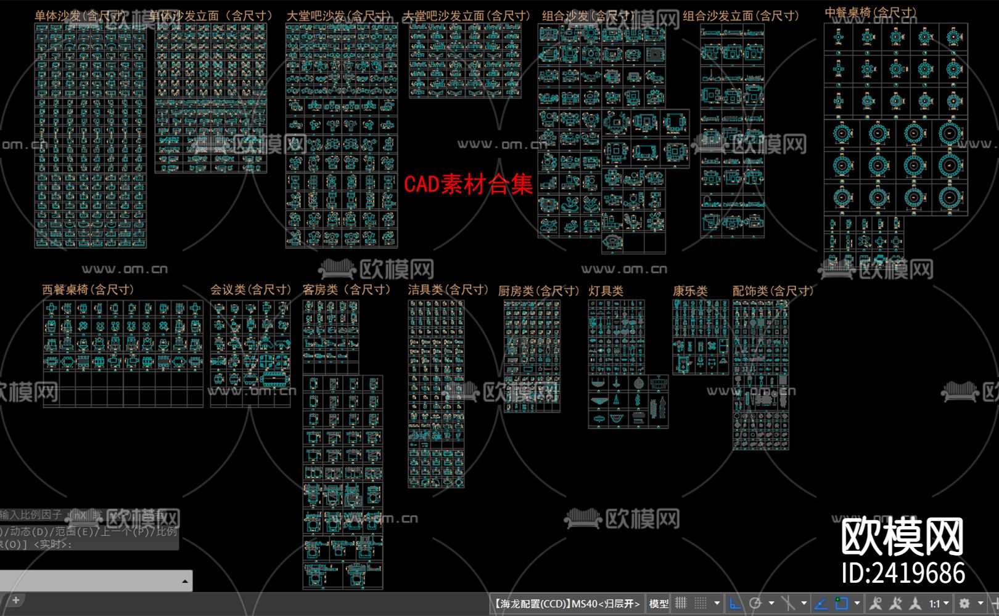The image size is (999, 616).
Task: Enable polar tracking icon
Action: (x=755, y=603)
